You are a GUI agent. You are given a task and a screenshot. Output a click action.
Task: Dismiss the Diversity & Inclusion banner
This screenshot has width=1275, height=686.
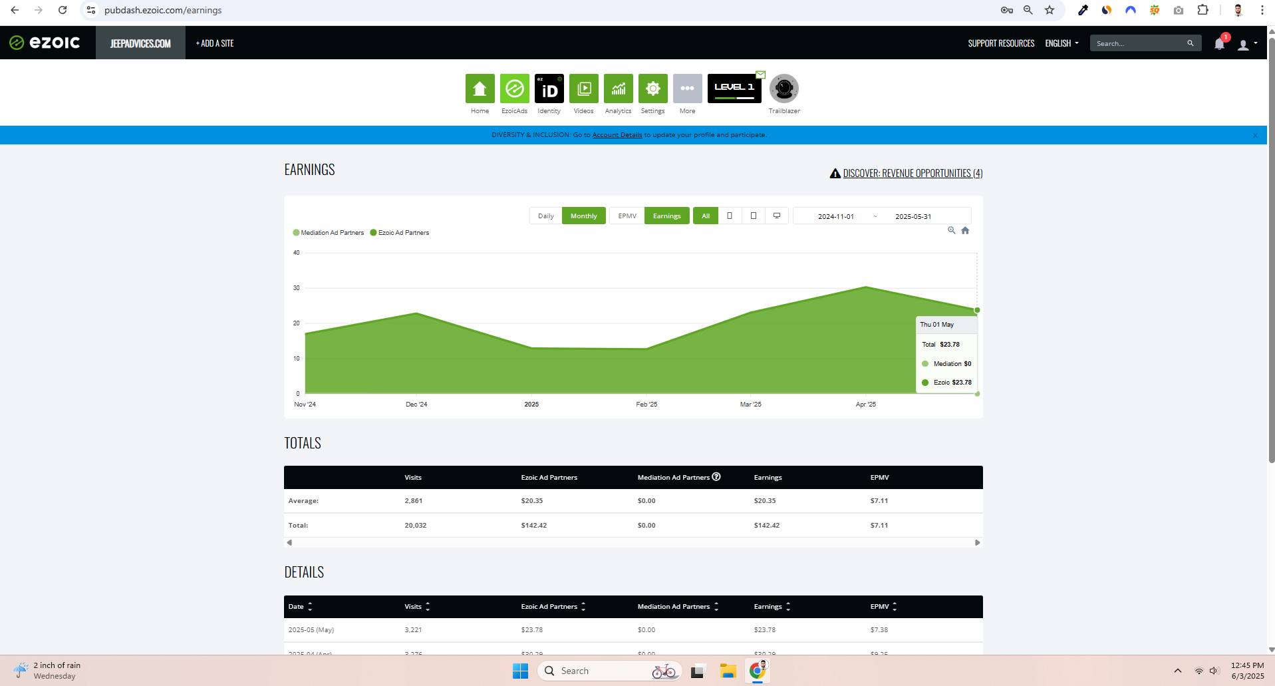point(1255,135)
